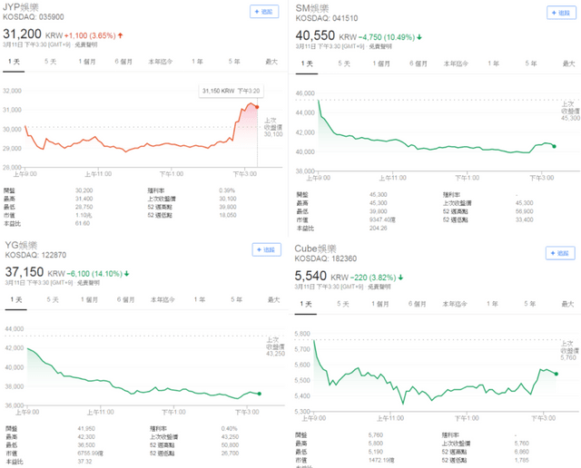Switch JYP chart to 1 個月 range
This screenshot has height=468, width=581.
point(87,60)
